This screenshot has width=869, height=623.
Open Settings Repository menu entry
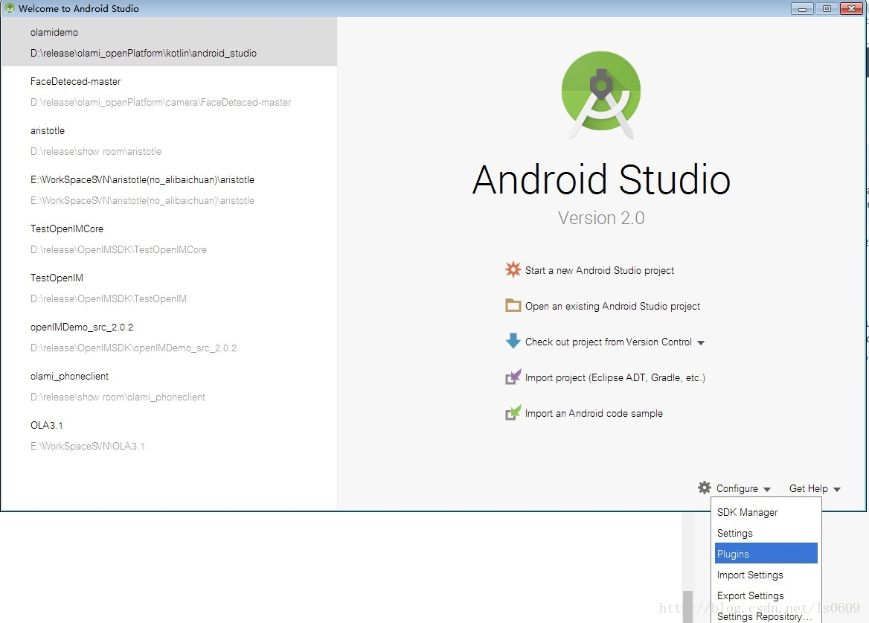(766, 616)
